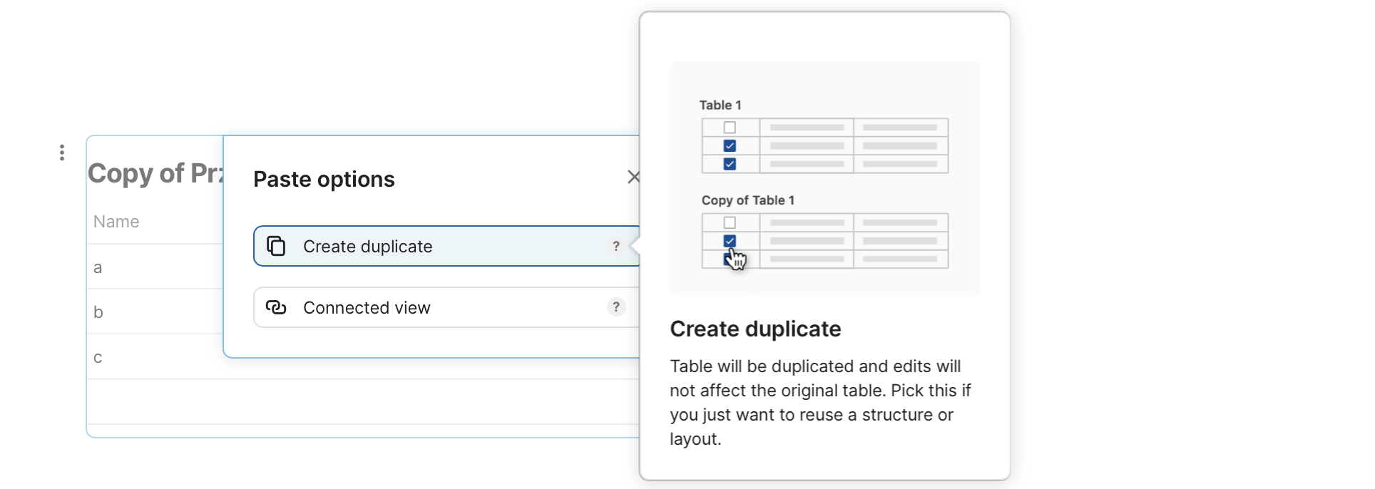This screenshot has width=1375, height=489.
Task: Click the Name column header
Action: tap(116, 222)
